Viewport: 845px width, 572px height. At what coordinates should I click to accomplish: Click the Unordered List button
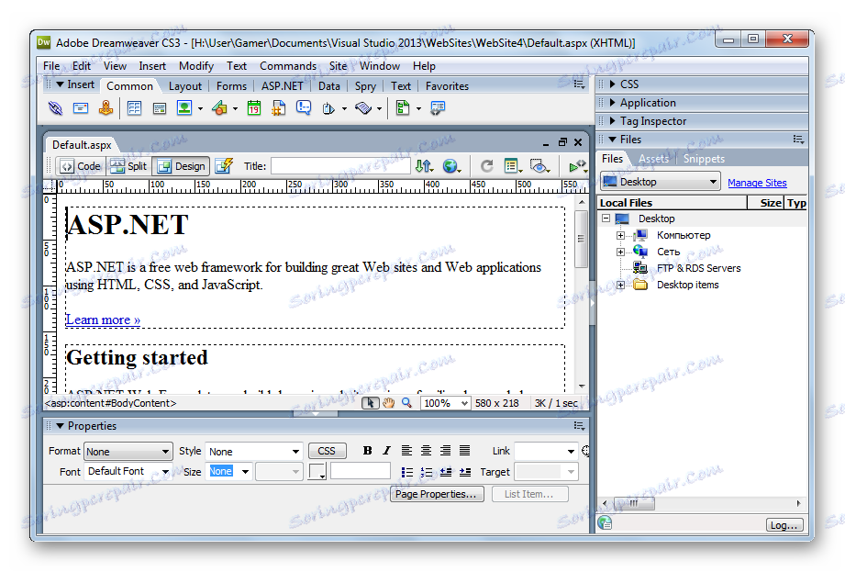pyautogui.click(x=406, y=472)
